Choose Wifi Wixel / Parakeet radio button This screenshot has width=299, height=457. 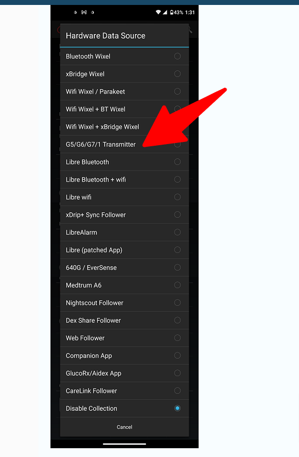[177, 91]
